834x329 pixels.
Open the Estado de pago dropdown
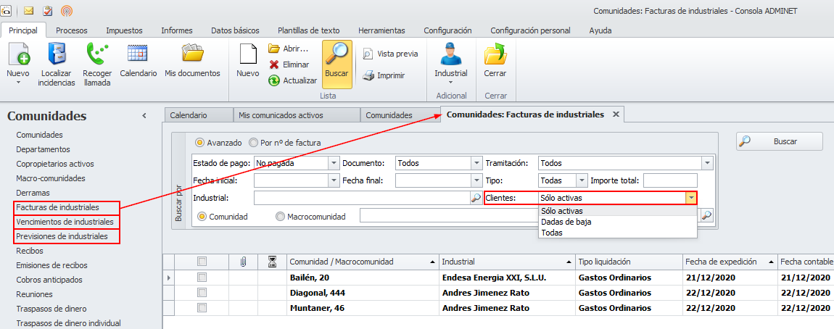334,163
